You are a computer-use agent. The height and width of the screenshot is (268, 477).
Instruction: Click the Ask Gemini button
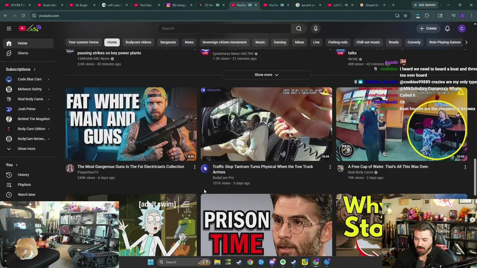point(424,5)
